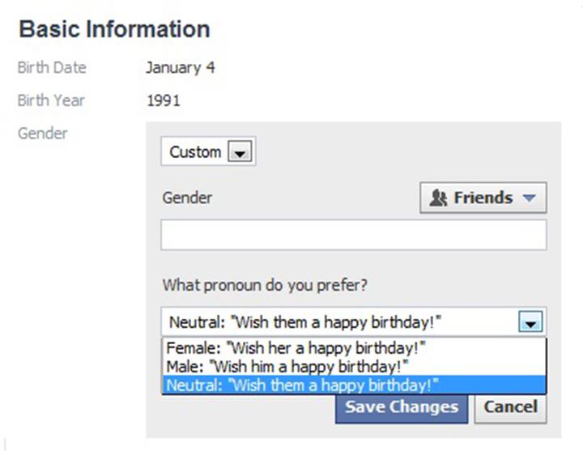Click the people icon on Friends button
This screenshot has width=583, height=451.
(x=438, y=198)
